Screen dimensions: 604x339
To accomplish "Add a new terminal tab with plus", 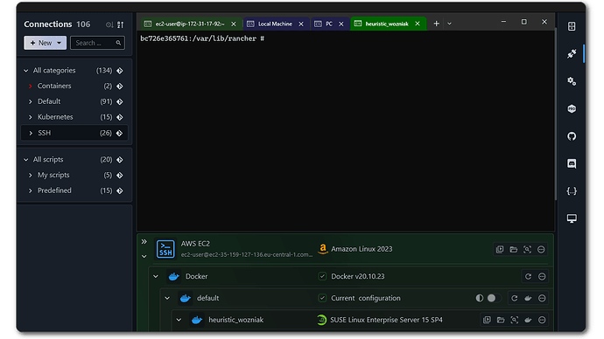I will (436, 24).
